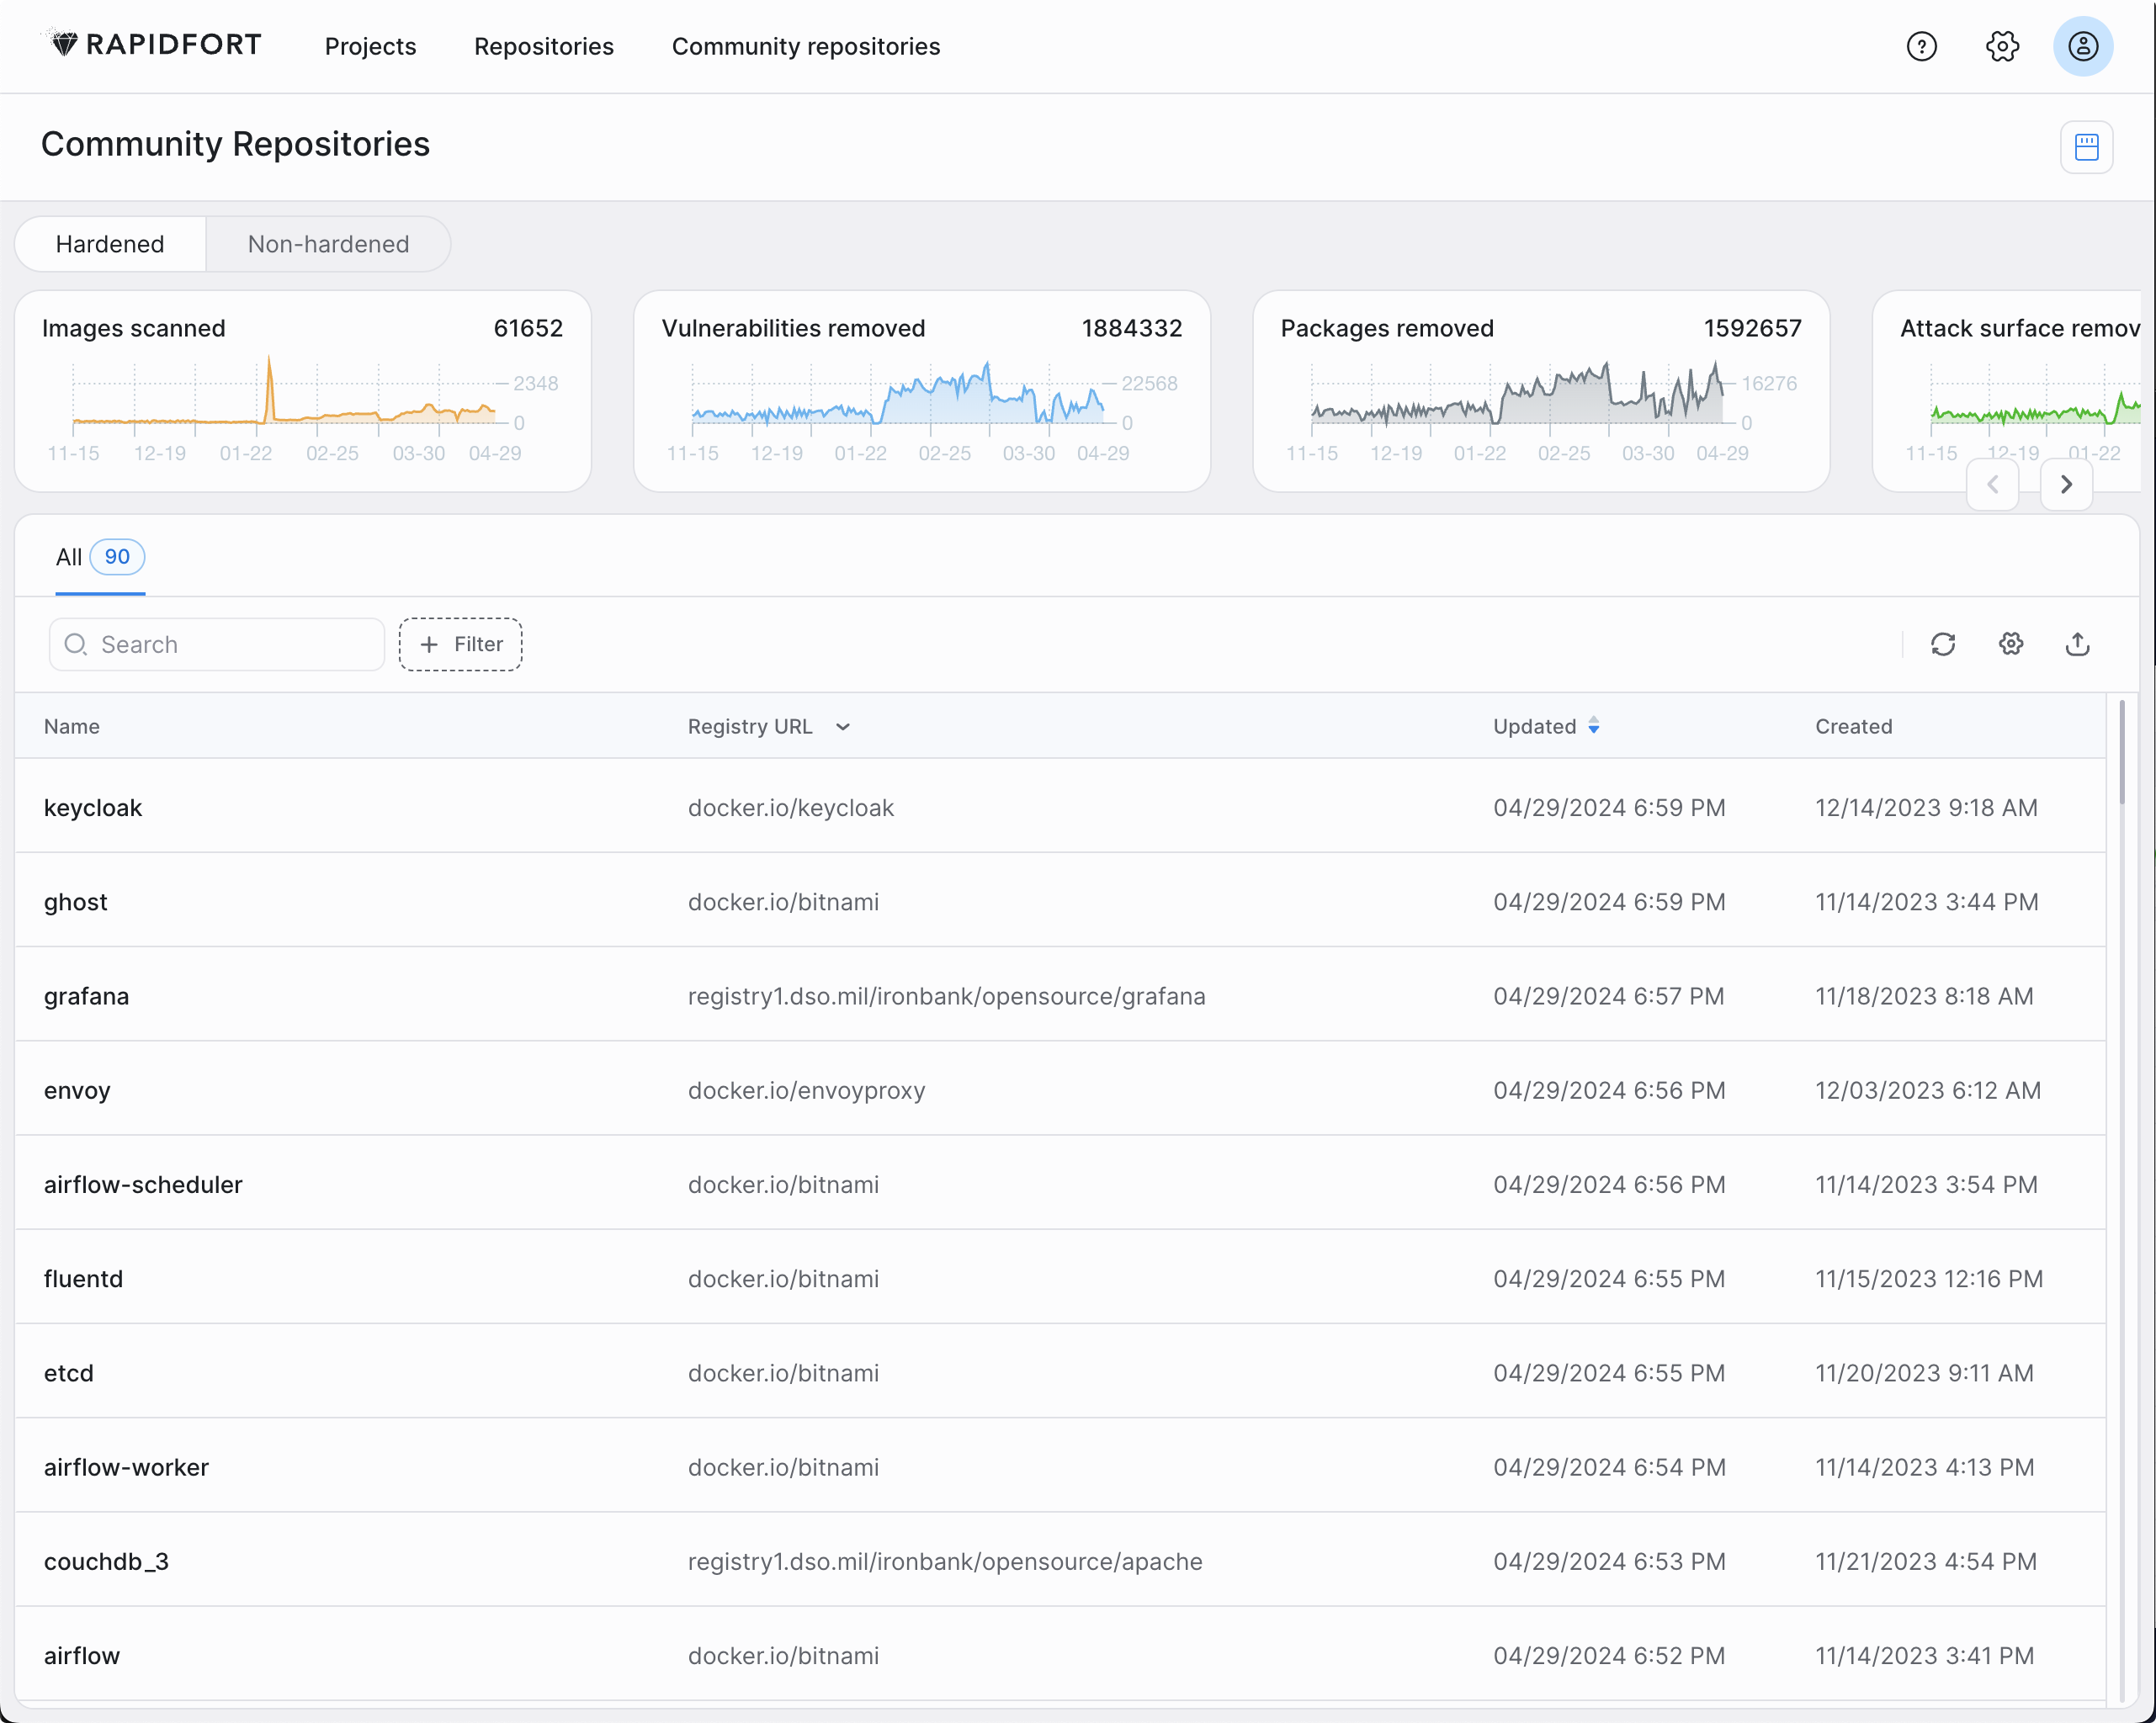This screenshot has height=1723, width=2156.
Task: Sort by the Updated column arrows
Action: [x=1593, y=726]
